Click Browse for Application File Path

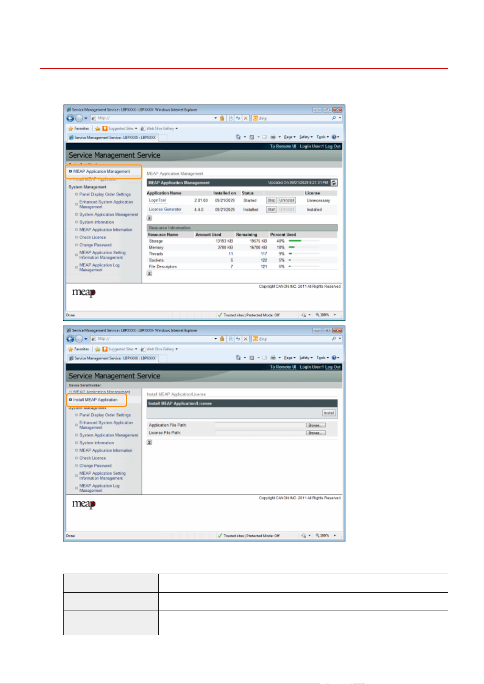coord(316,425)
